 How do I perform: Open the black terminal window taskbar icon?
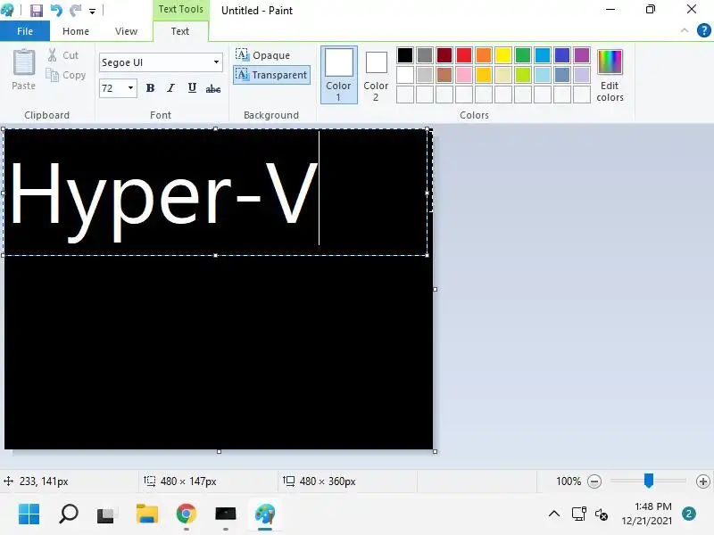[x=226, y=514]
